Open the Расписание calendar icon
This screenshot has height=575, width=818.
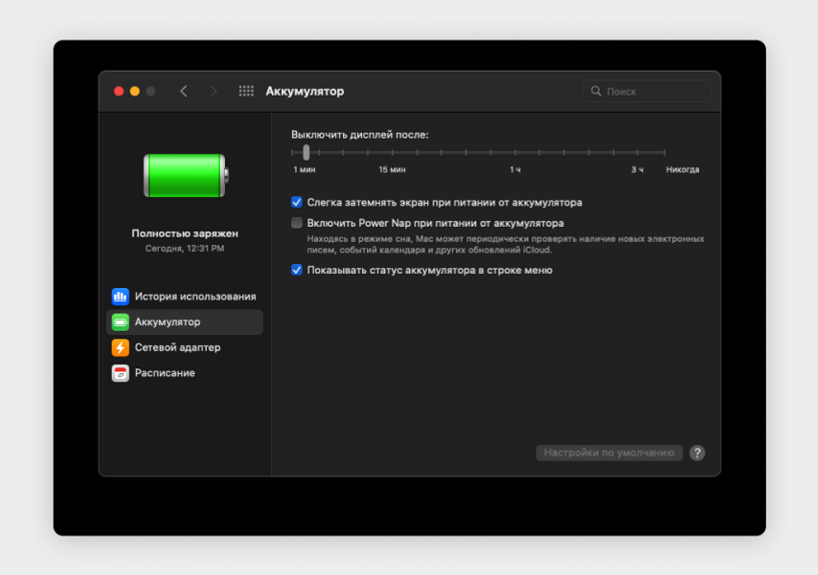click(x=120, y=373)
